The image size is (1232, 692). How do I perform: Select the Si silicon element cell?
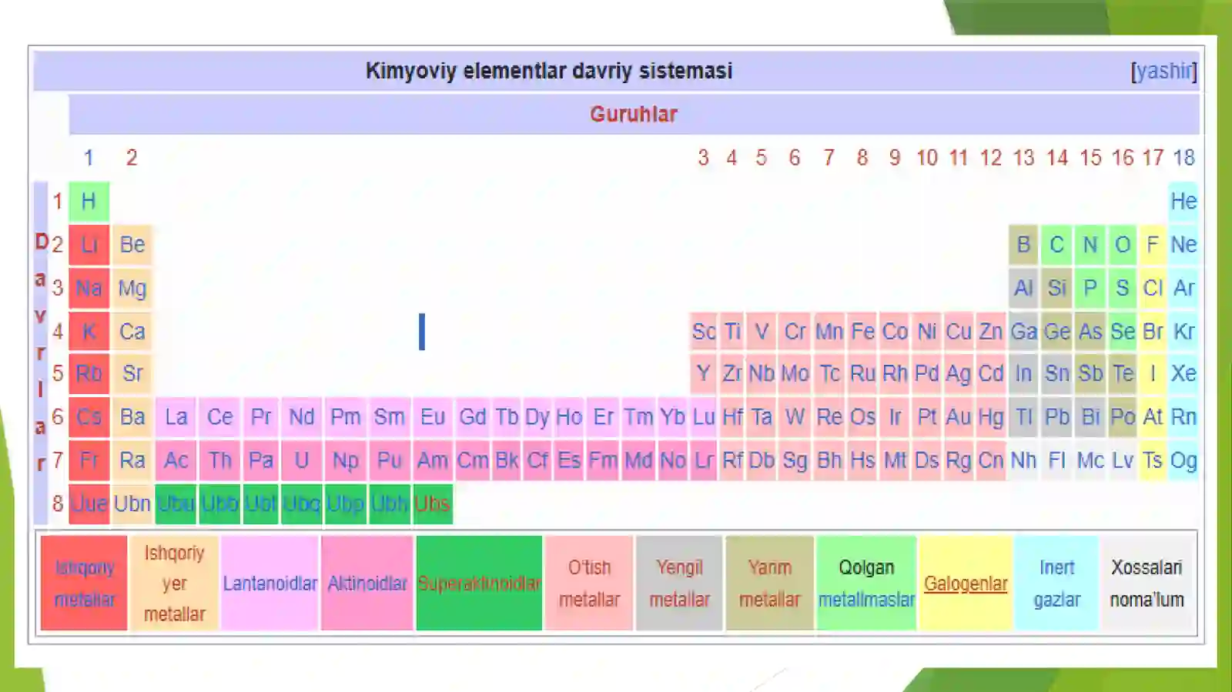tap(1056, 289)
